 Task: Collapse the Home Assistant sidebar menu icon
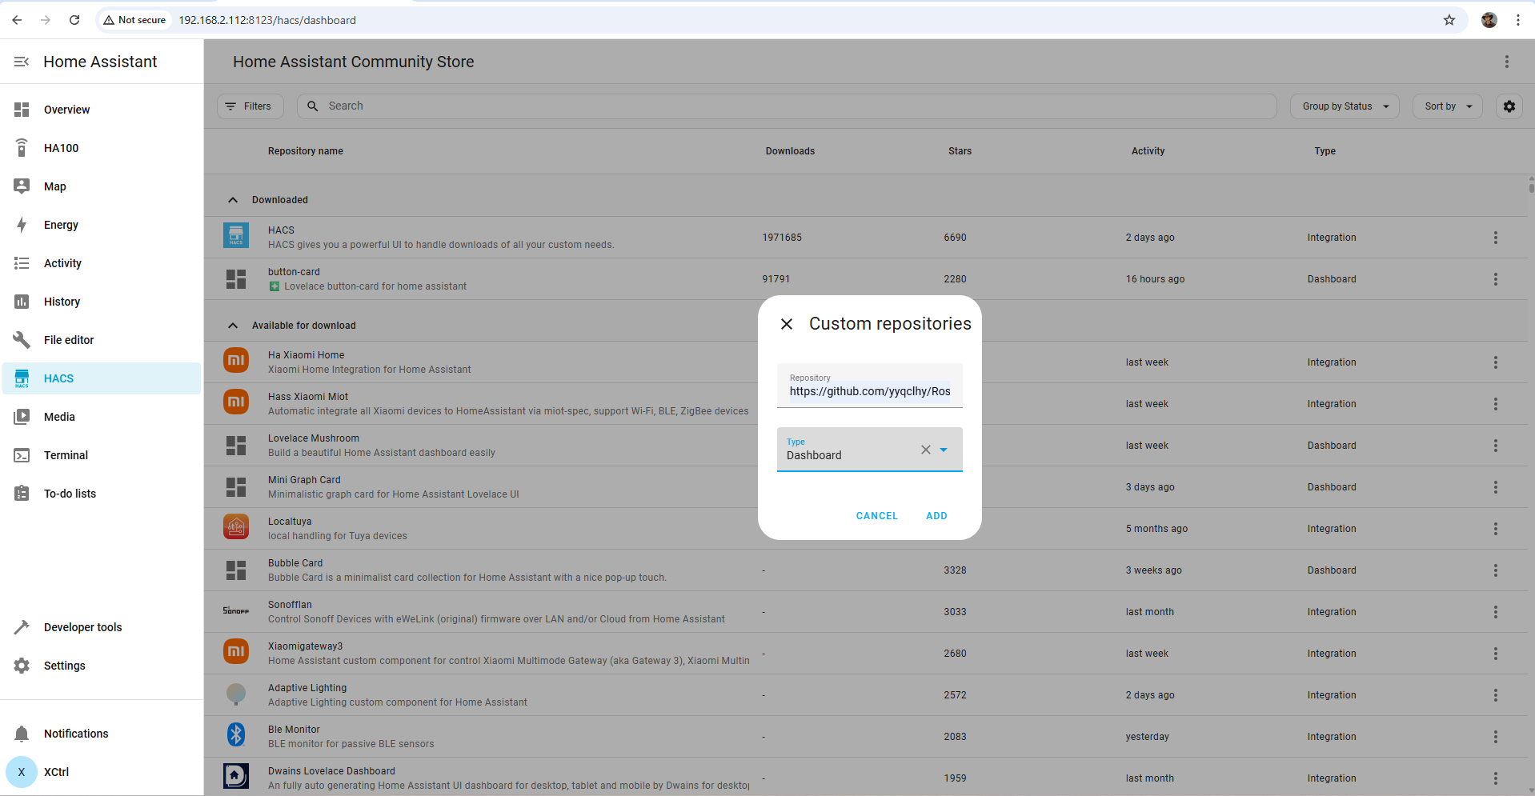point(22,62)
